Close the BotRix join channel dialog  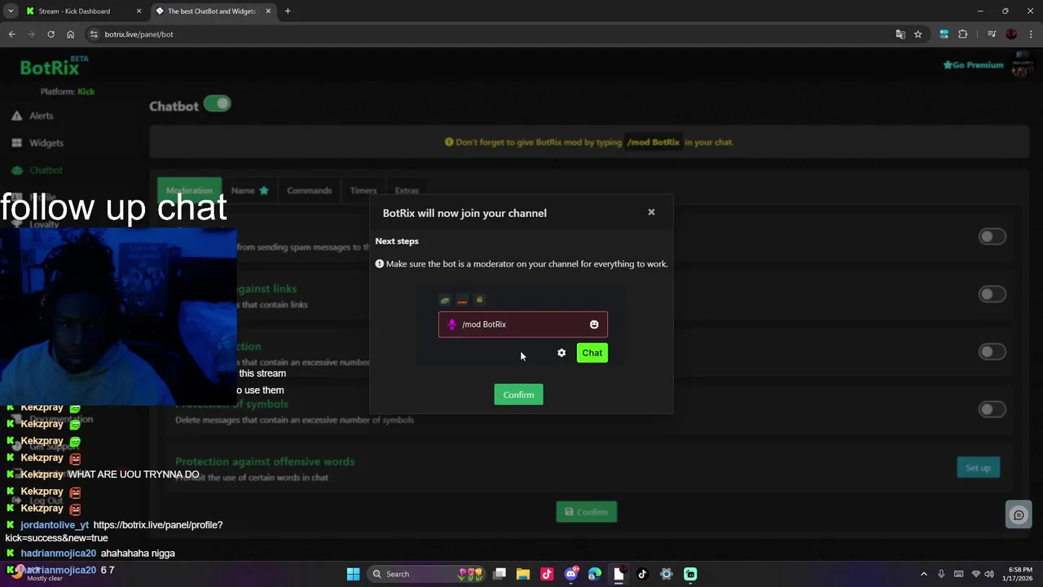coord(651,212)
